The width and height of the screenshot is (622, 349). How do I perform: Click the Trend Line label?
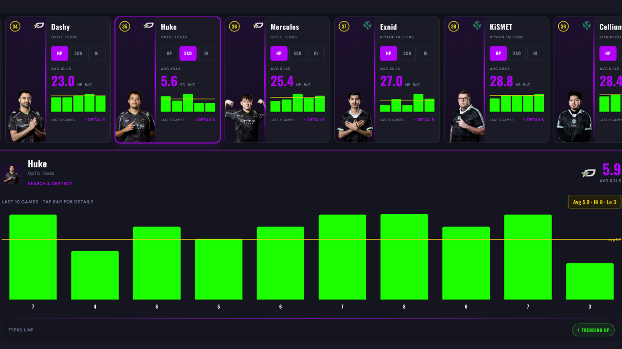21,330
